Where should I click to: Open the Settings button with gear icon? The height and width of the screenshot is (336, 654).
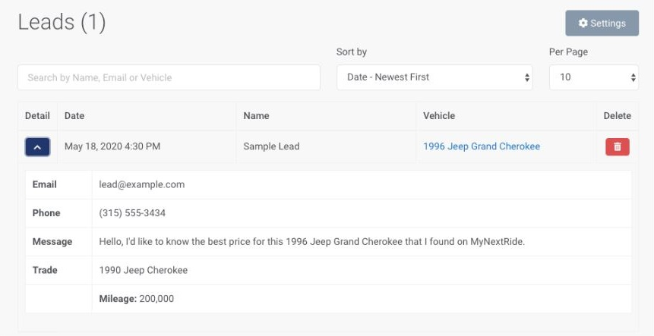coord(602,23)
